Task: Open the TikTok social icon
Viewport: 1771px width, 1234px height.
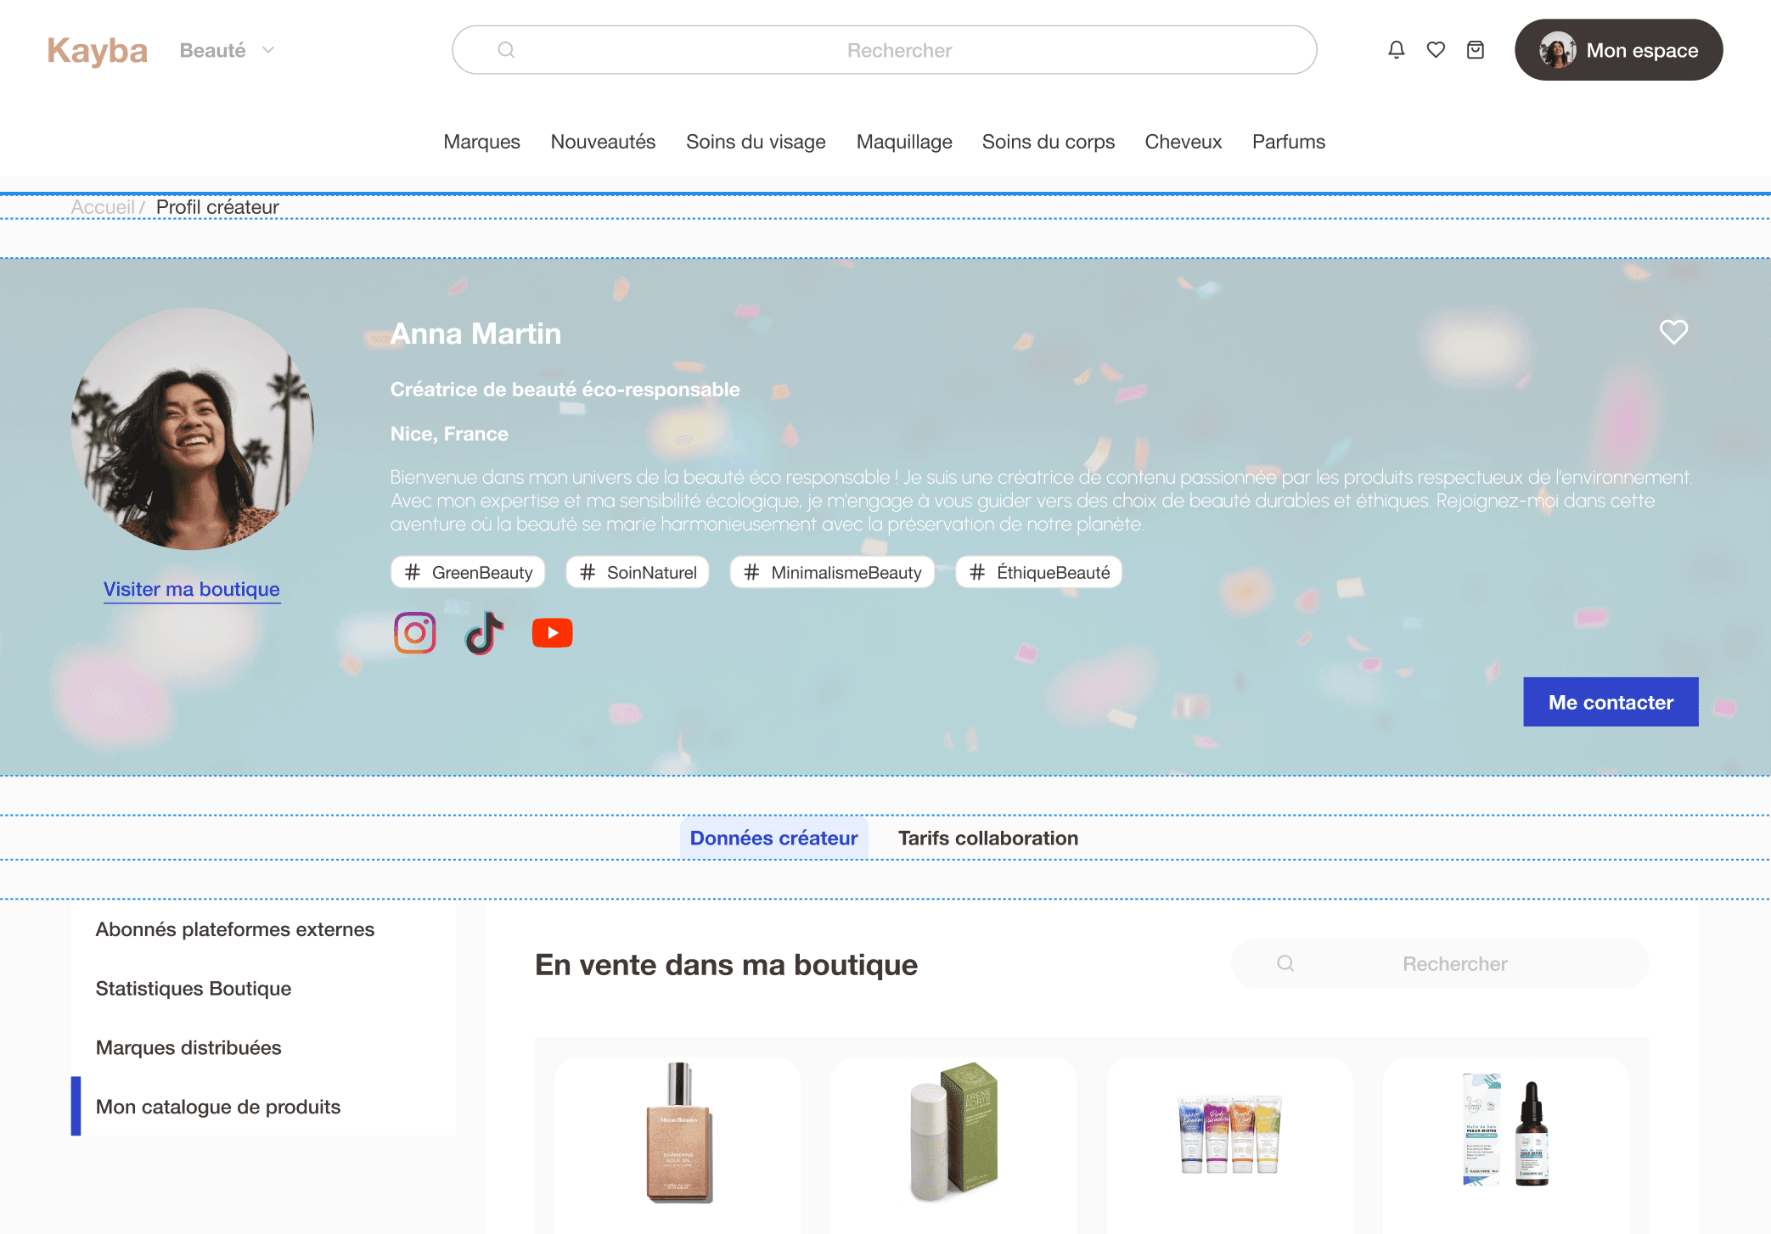Action: pyautogui.click(x=483, y=631)
